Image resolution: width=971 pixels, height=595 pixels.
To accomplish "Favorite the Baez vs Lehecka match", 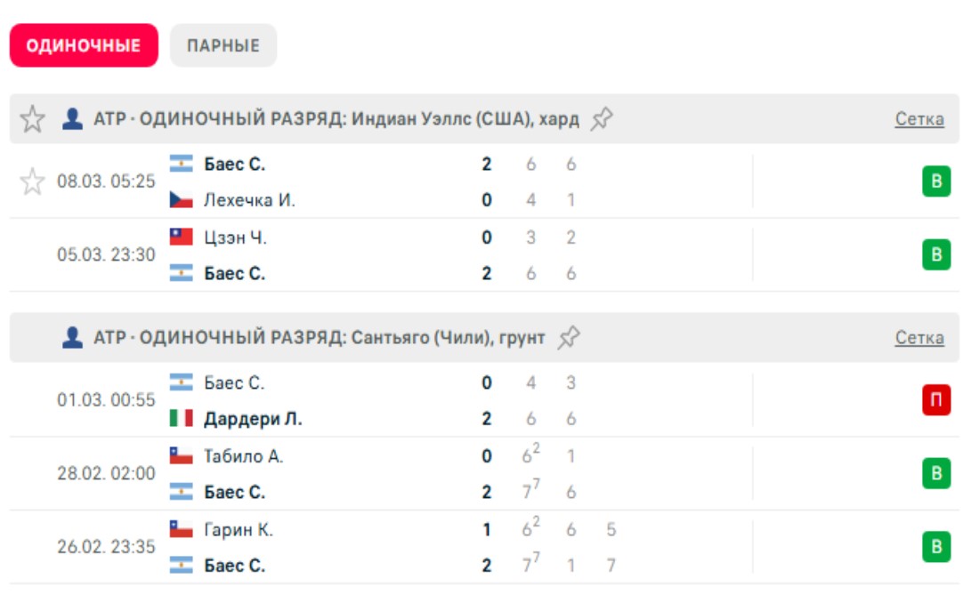I will click(x=33, y=182).
